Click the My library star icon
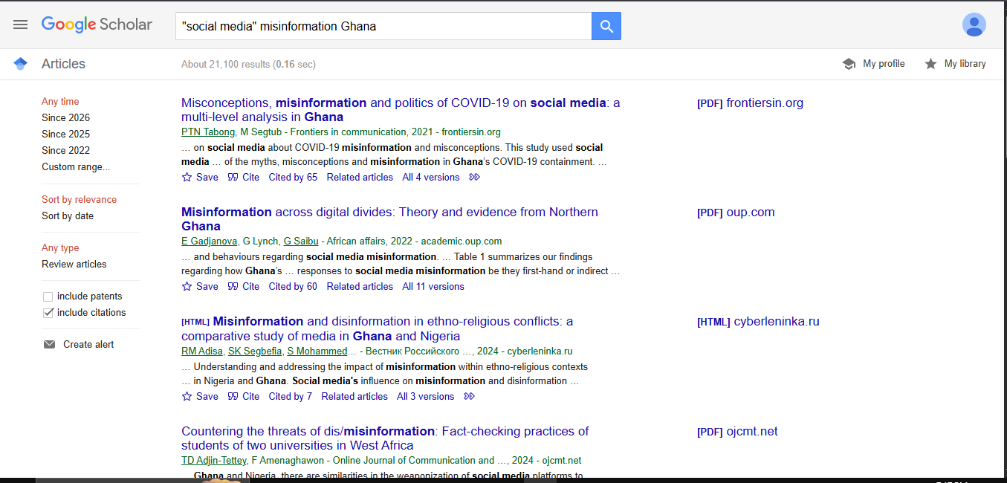1007x483 pixels. pos(930,64)
